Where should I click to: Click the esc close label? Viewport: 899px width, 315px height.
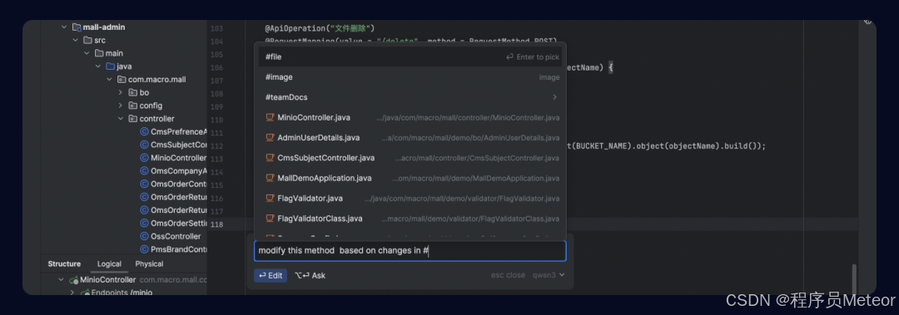[x=508, y=275]
